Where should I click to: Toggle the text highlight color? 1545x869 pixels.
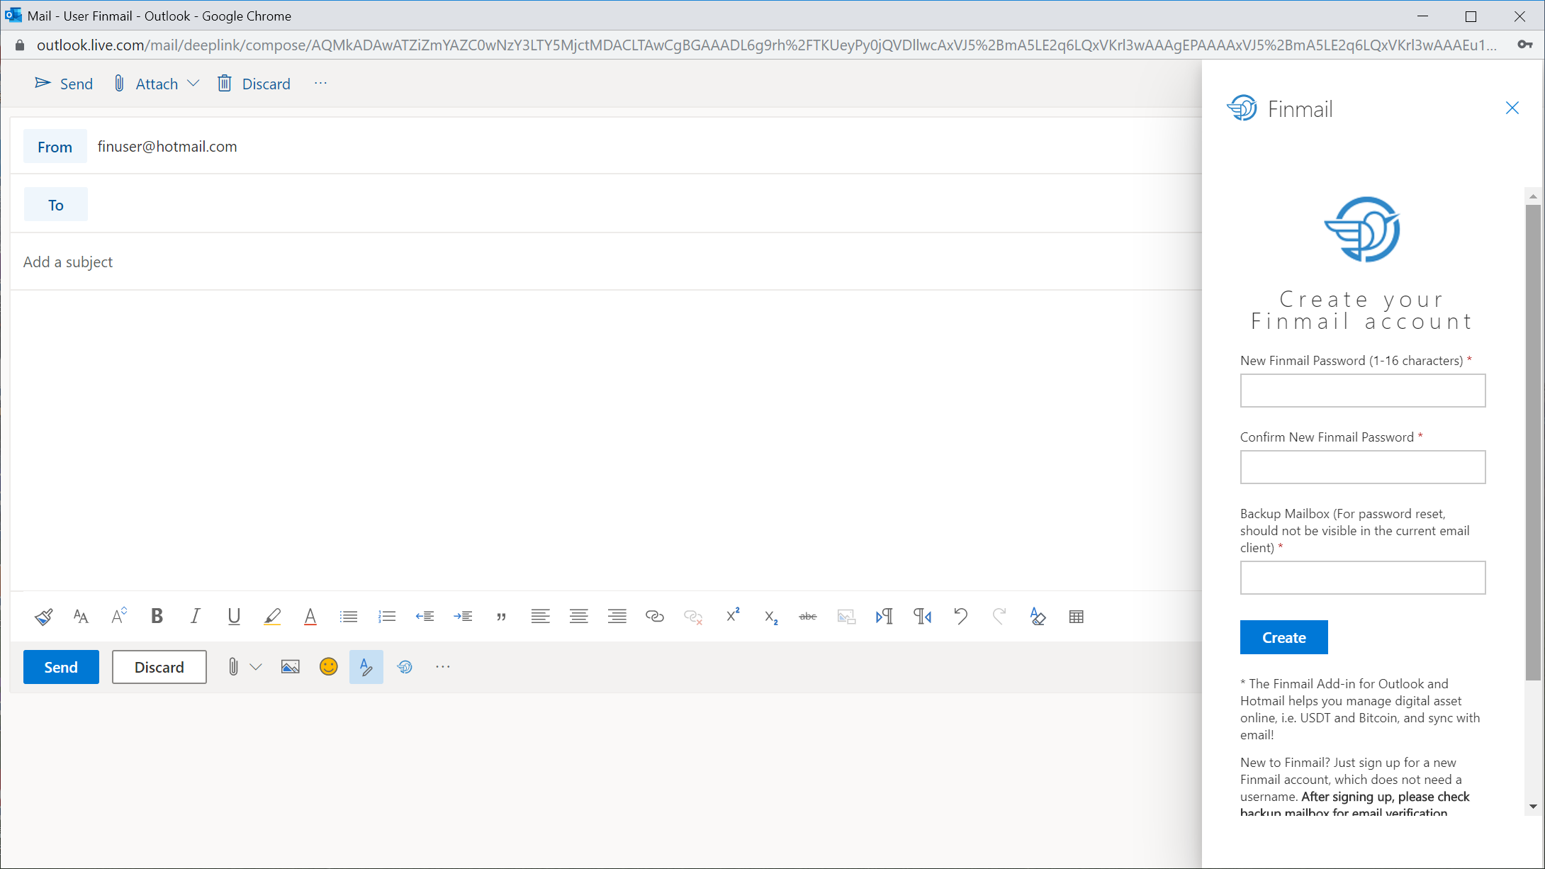click(272, 616)
